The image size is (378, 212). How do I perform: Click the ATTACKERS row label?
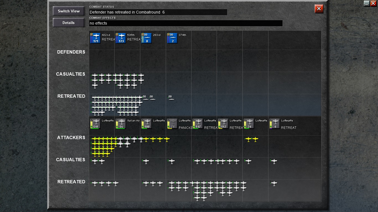pos(71,137)
